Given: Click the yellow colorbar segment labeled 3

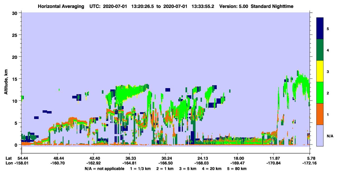Looking at the screenshot, I should (x=320, y=71).
